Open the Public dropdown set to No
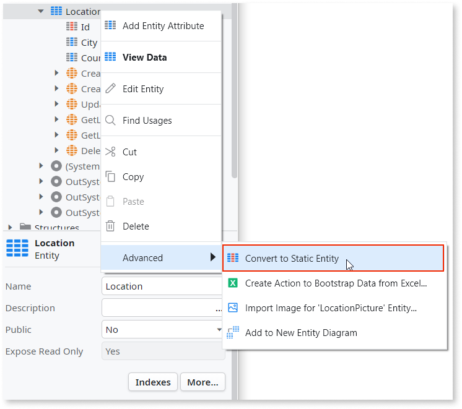Viewport: 462px width, 409px height. [x=162, y=329]
